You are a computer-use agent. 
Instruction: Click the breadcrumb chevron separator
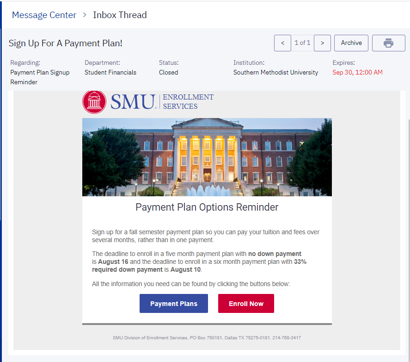[85, 15]
